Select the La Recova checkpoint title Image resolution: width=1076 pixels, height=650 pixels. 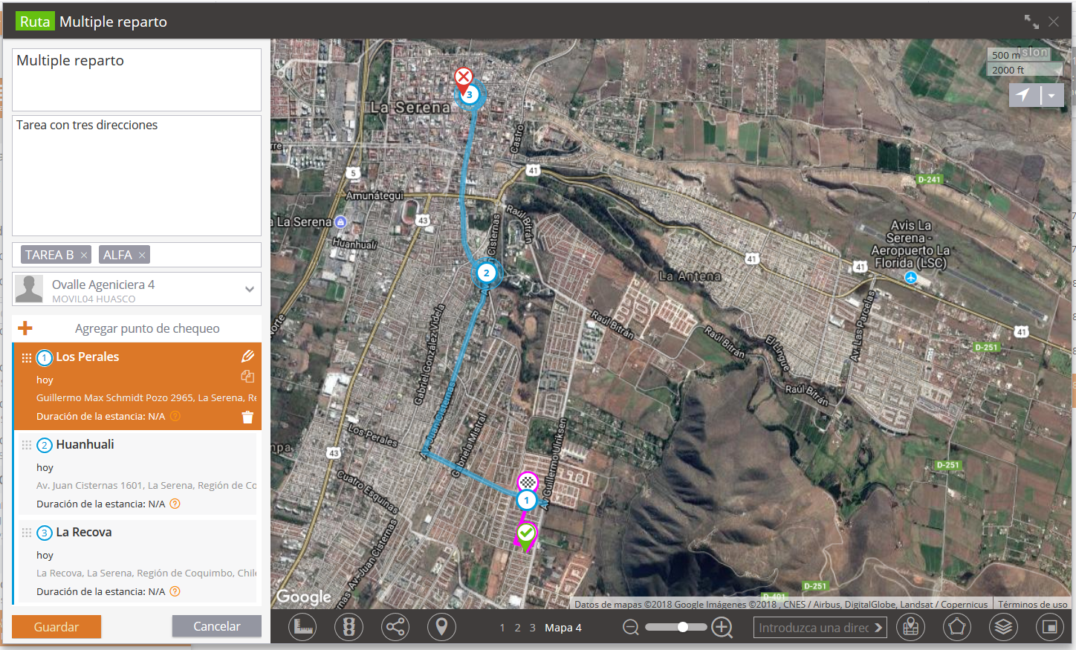[x=84, y=532]
